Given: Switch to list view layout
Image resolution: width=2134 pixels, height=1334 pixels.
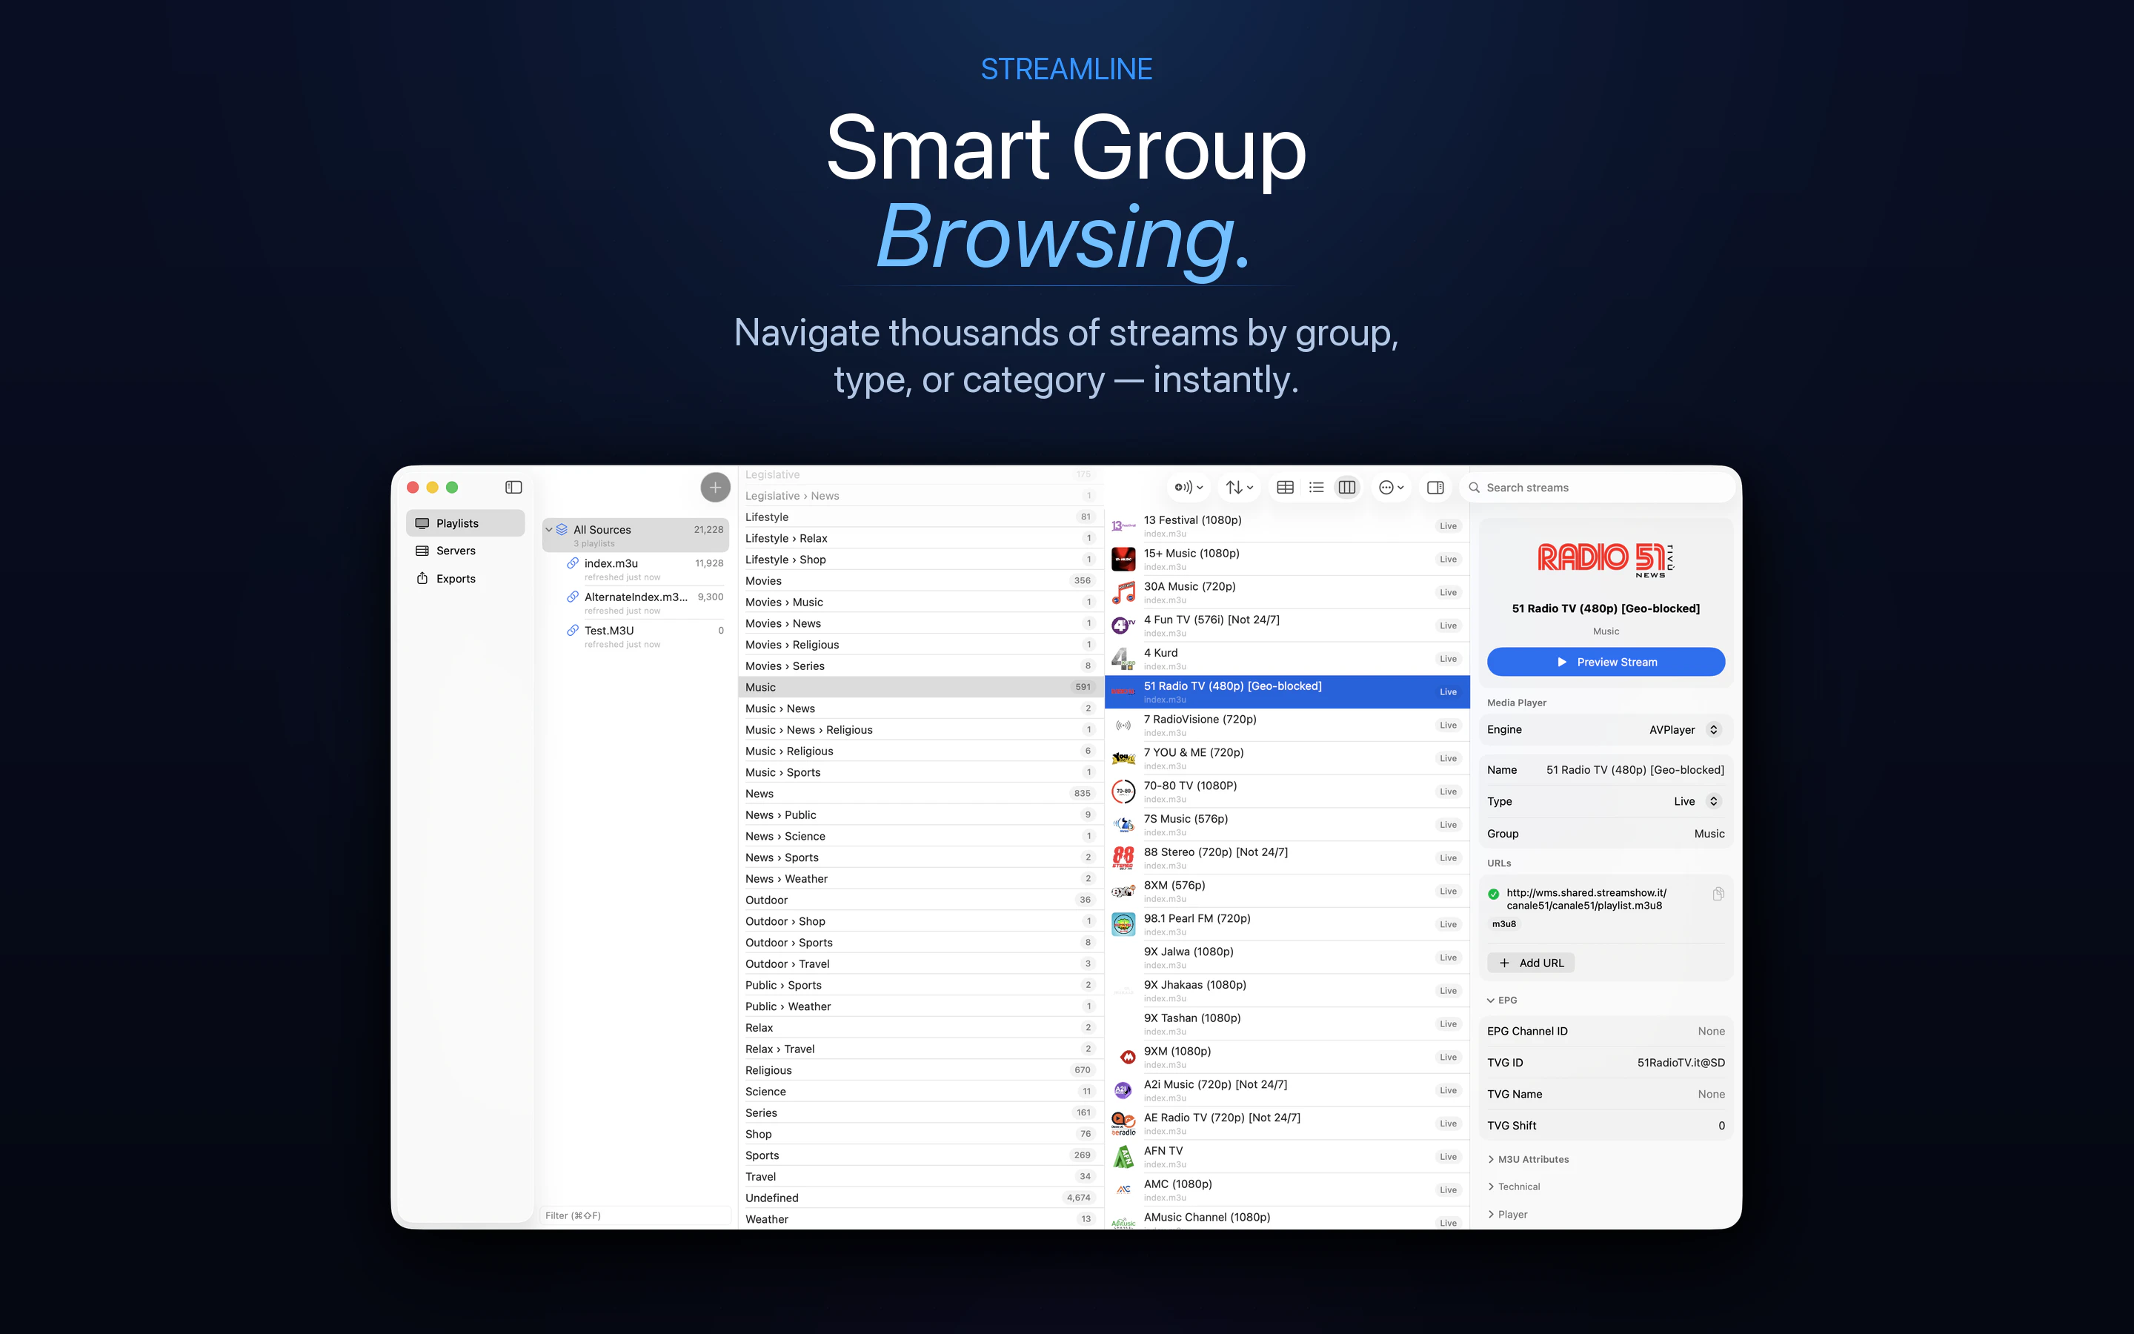Looking at the screenshot, I should tap(1316, 487).
